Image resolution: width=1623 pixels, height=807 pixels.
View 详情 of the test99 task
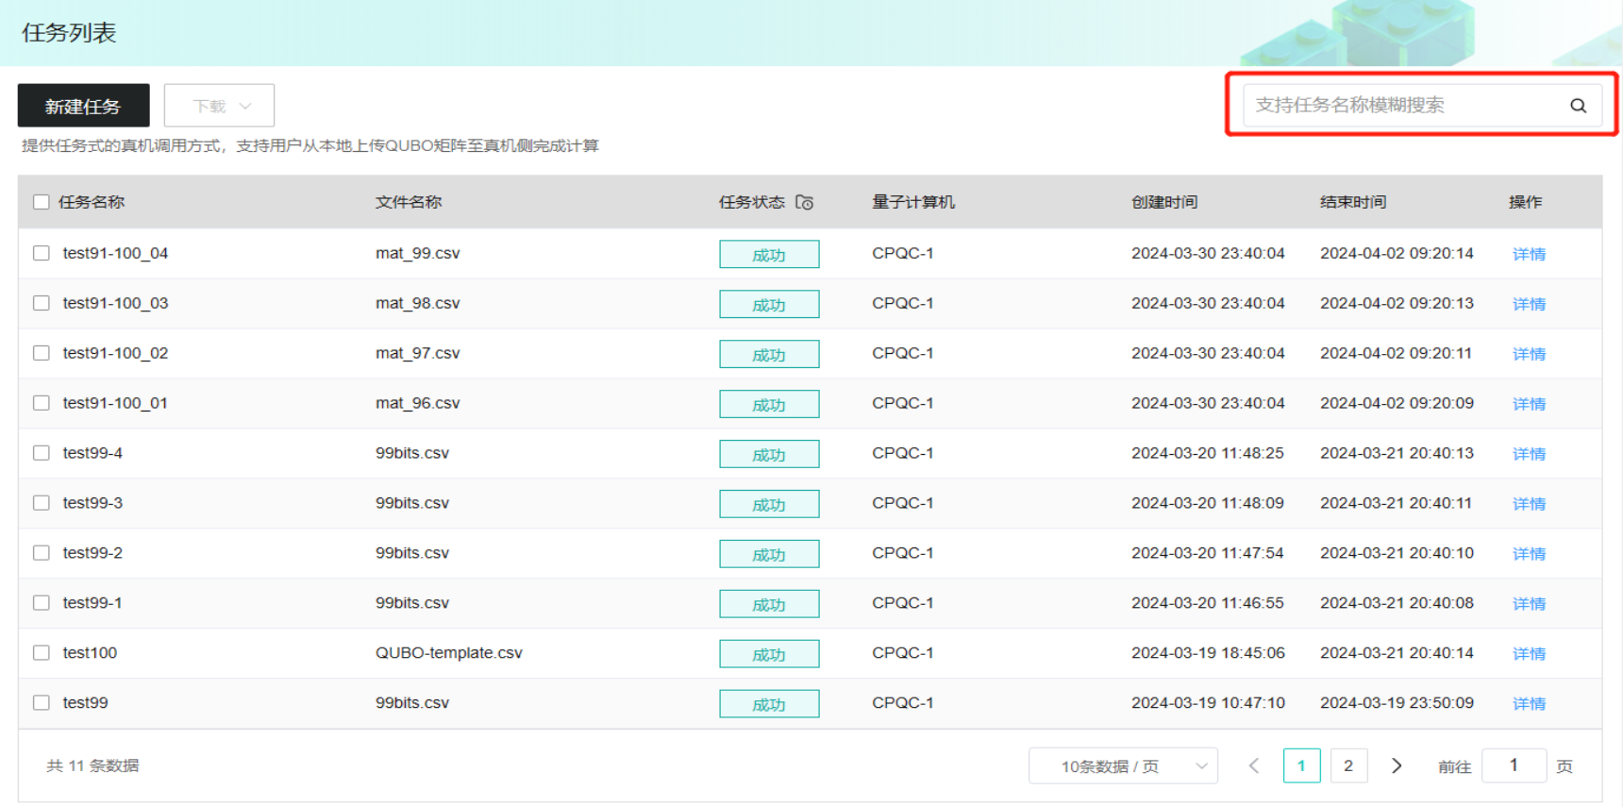[x=1529, y=703]
